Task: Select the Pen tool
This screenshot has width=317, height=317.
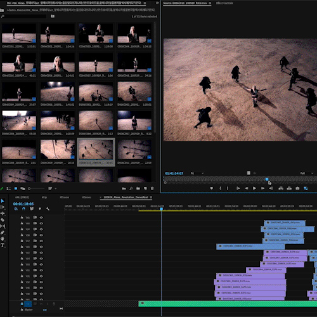Action: click(x=3, y=233)
